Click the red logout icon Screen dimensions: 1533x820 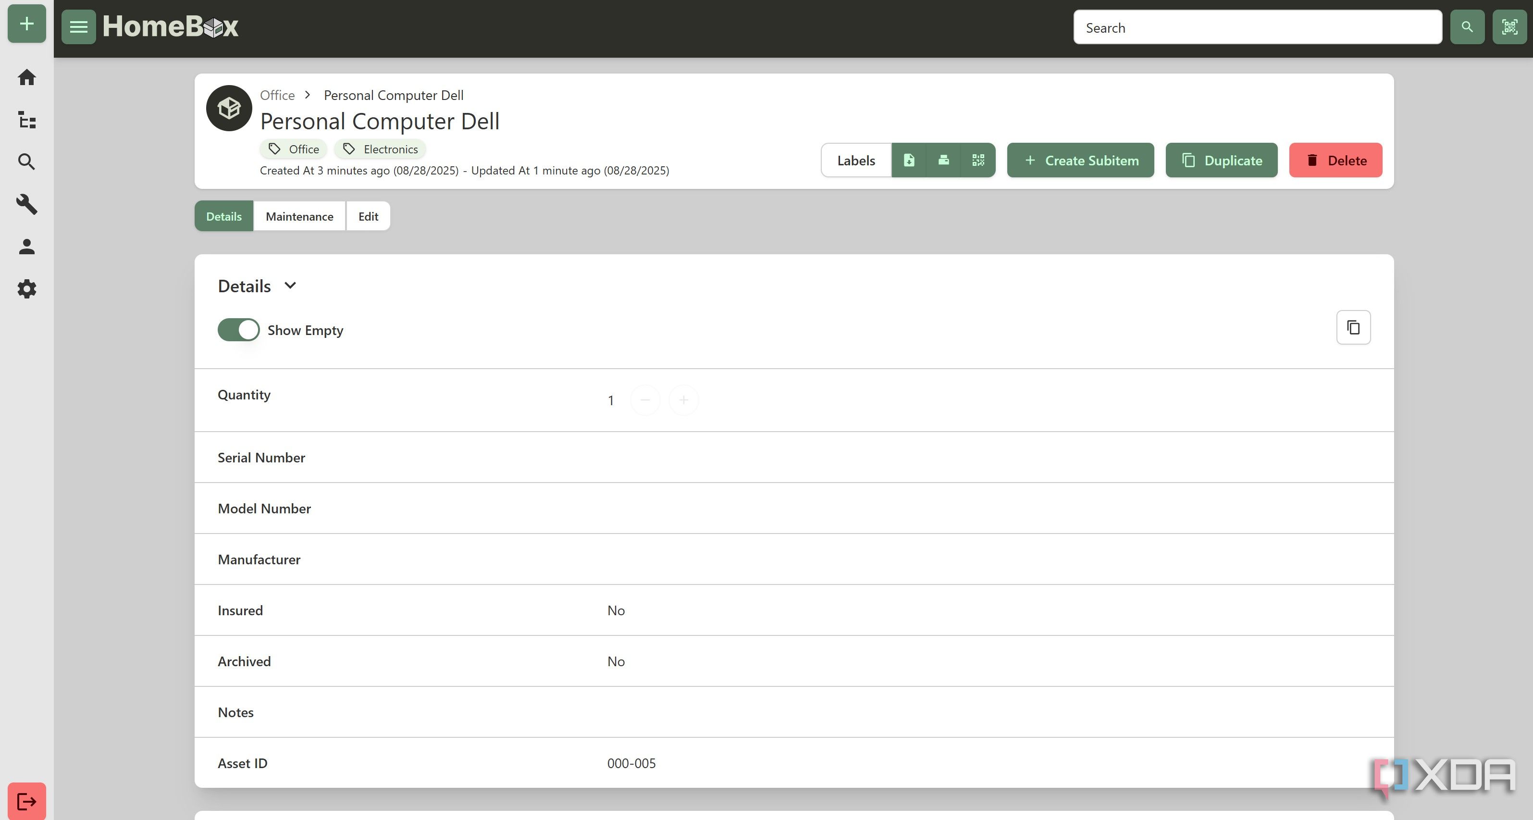pos(27,801)
